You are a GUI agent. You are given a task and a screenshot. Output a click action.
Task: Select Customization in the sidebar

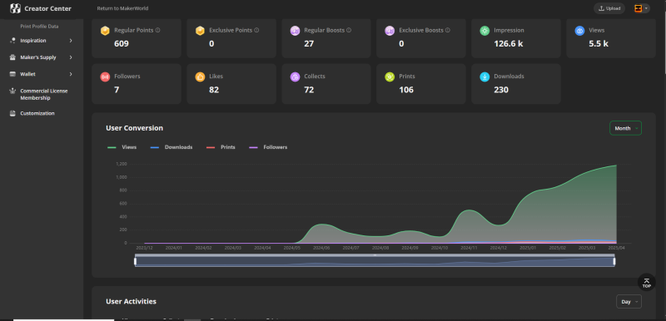(x=37, y=114)
